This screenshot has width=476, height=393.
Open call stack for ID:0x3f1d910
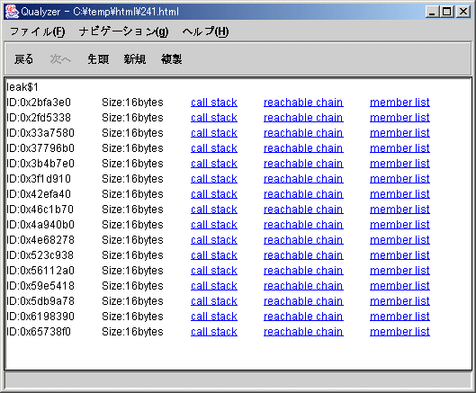pos(214,179)
